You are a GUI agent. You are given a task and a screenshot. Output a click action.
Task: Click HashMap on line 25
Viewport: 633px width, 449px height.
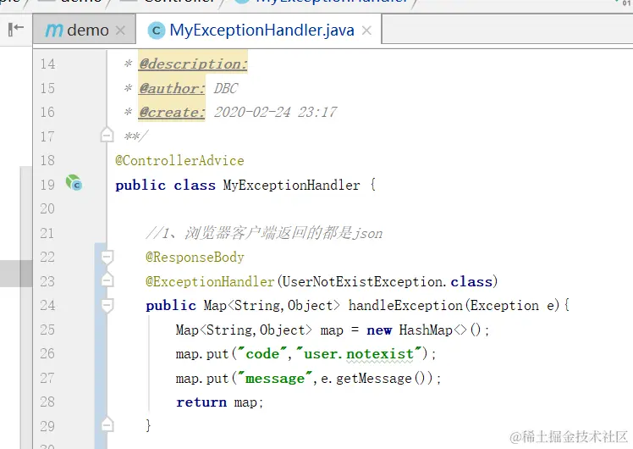(426, 330)
